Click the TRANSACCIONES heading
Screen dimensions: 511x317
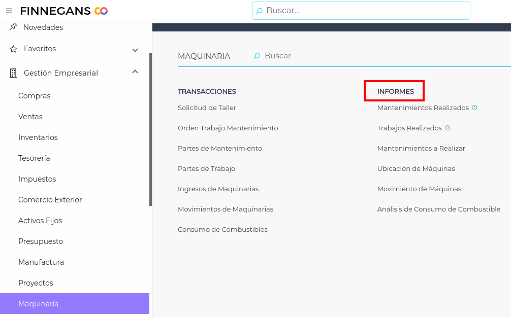click(x=207, y=91)
